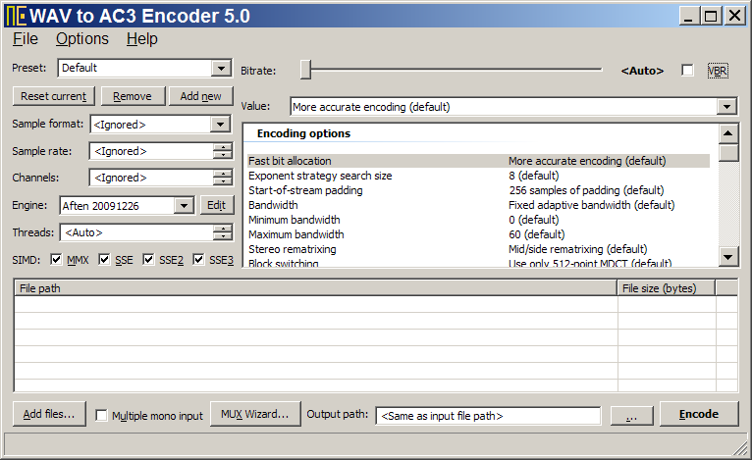This screenshot has height=460, width=752.
Task: Open the Options menu
Action: [82, 39]
